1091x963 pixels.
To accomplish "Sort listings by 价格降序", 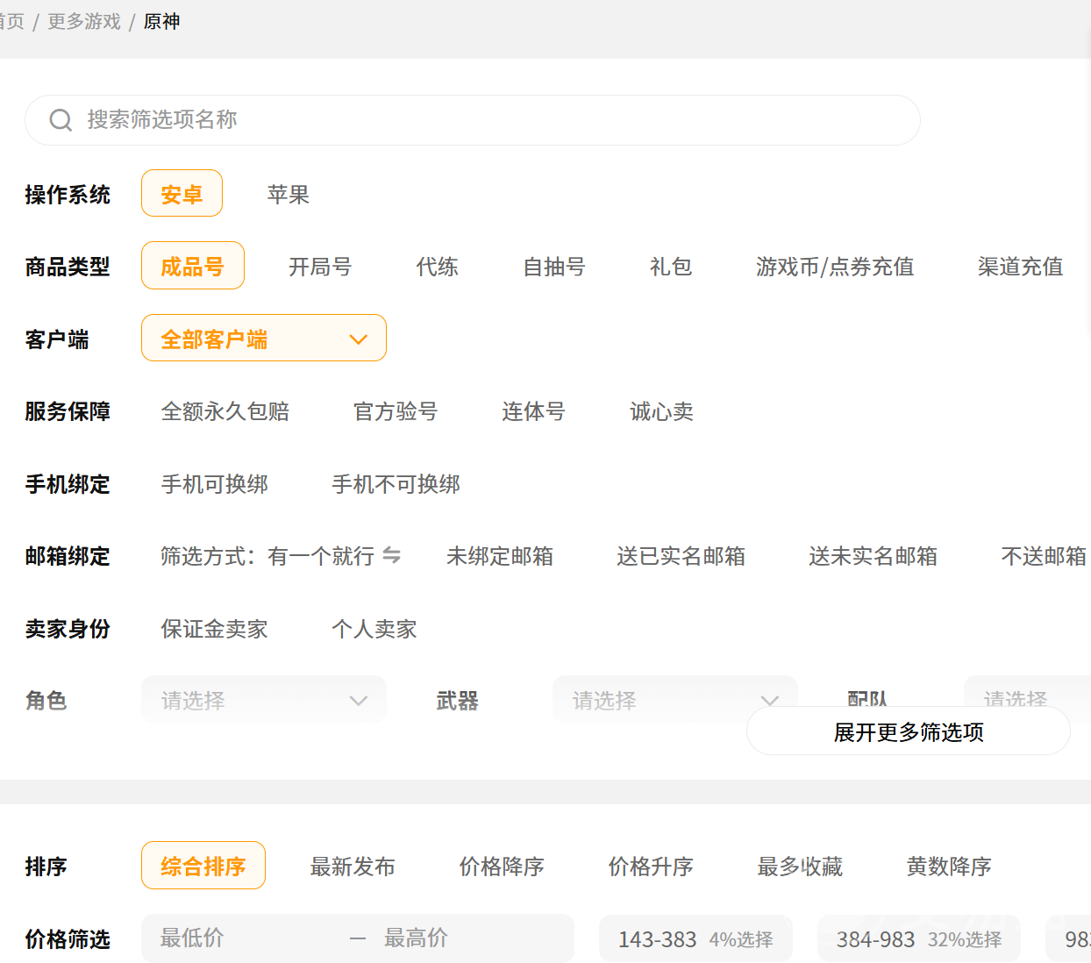I will pyautogui.click(x=502, y=867).
